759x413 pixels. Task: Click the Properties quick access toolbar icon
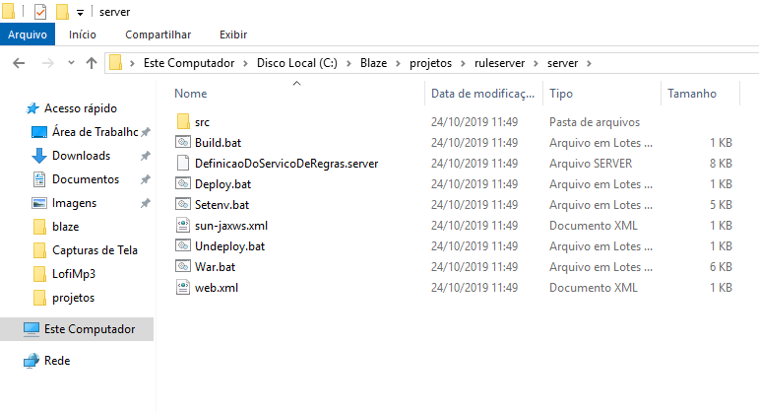pos(40,12)
